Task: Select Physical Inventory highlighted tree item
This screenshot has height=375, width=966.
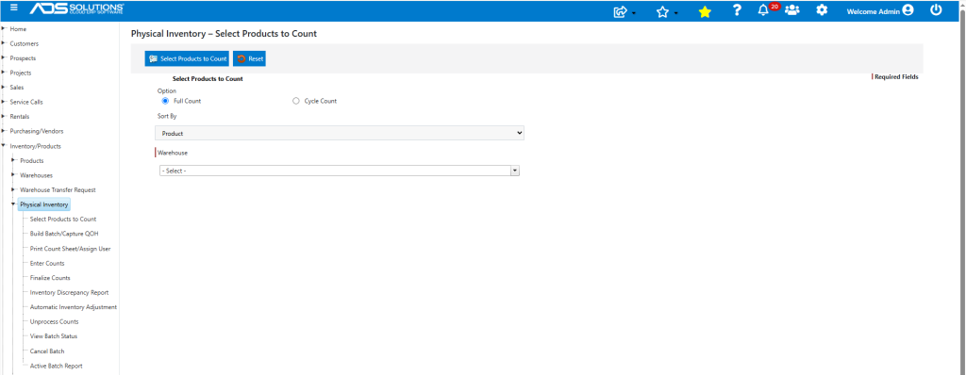Action: (x=44, y=204)
